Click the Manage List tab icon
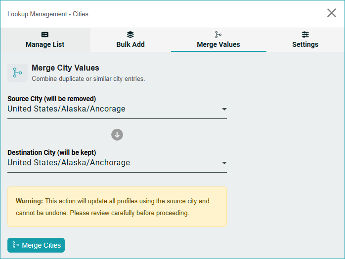 pyautogui.click(x=45, y=35)
